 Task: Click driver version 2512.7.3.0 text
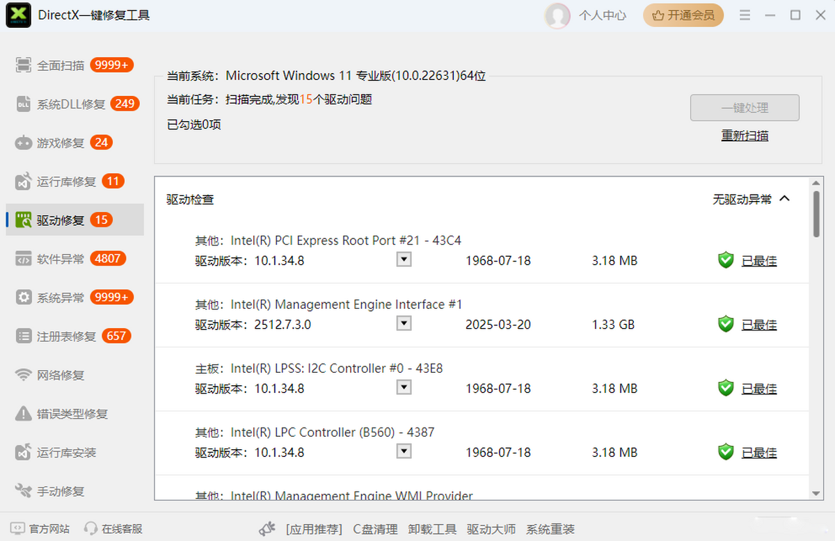(x=283, y=325)
